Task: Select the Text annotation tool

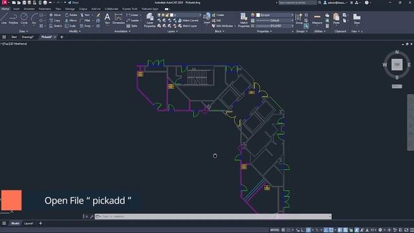Action: (x=107, y=19)
